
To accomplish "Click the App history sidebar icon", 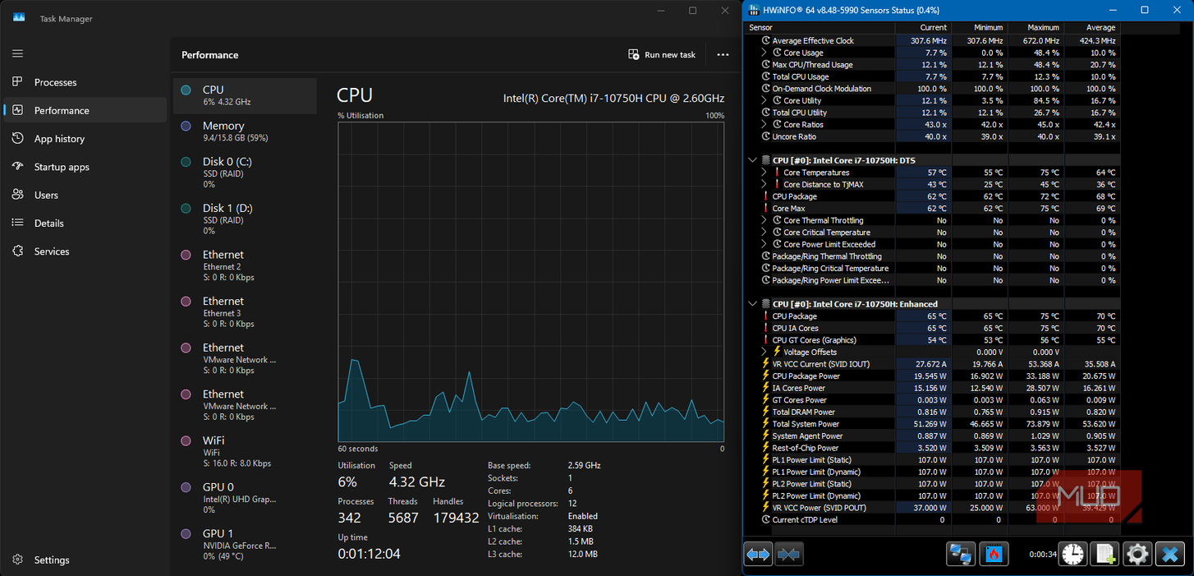I will point(18,139).
